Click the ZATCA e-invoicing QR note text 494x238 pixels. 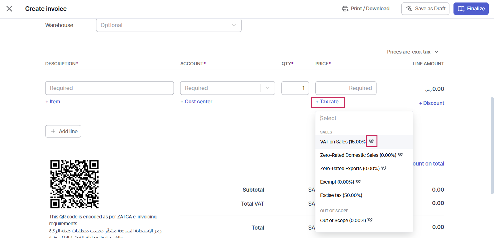[x=103, y=220]
